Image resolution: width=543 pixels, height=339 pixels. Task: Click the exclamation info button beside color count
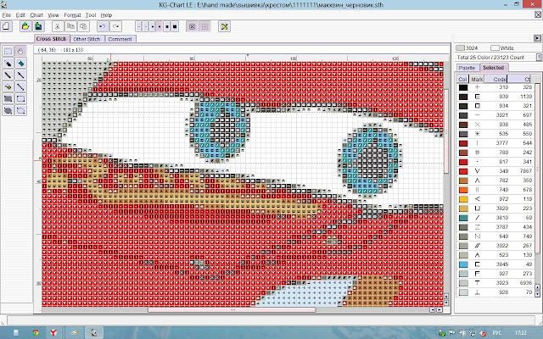coord(539,57)
